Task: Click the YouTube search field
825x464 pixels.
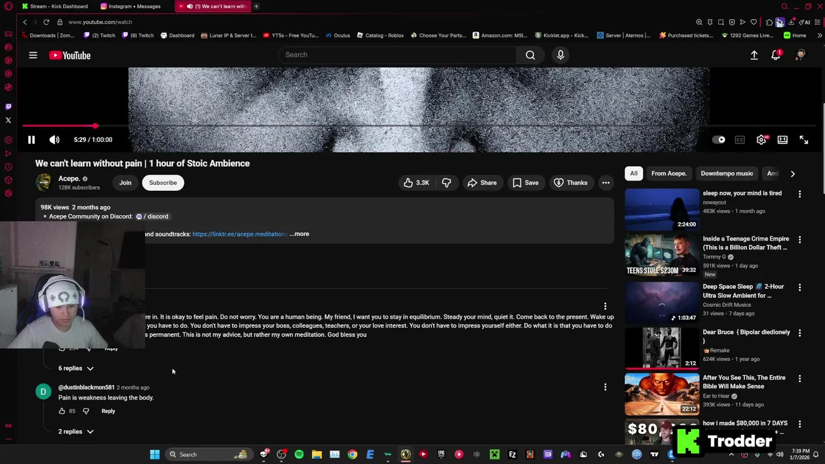Action: 398,55
